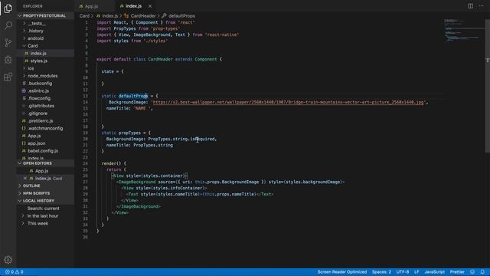Collapse the PROPTYPESTUTORIAL root folder
The image size is (490, 276).
45,15
